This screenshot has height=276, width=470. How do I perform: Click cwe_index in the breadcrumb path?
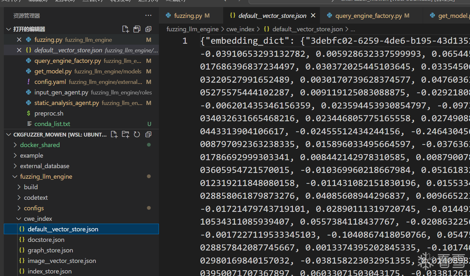pyautogui.click(x=240, y=29)
